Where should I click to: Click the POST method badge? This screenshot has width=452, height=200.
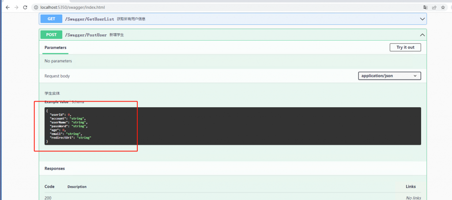[51, 35]
